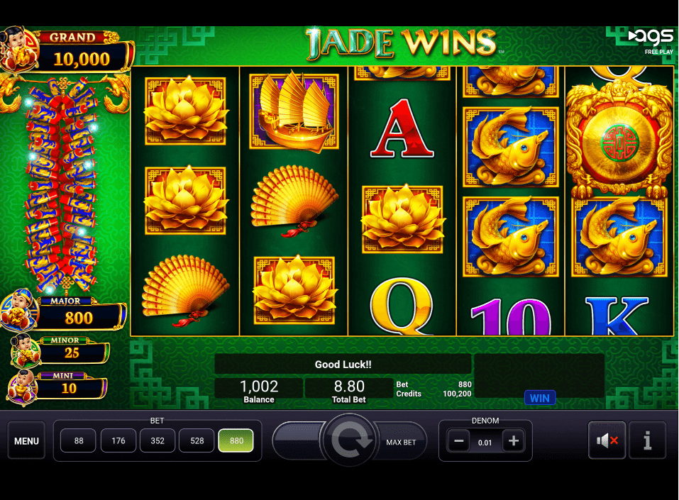Toggle the muted speaker sound icon
The height and width of the screenshot is (500, 679).
pos(607,440)
